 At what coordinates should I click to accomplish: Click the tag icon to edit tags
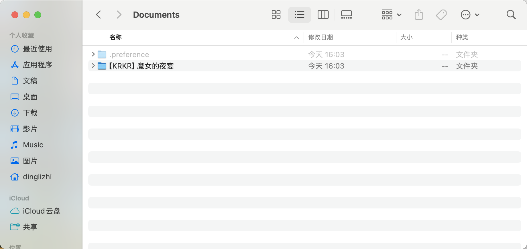click(x=441, y=15)
